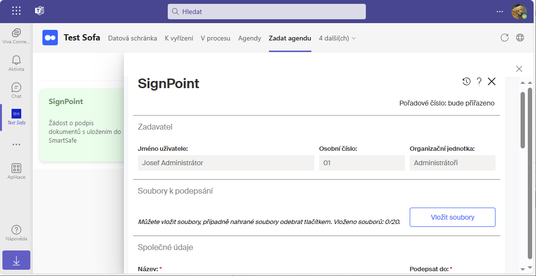The height and width of the screenshot is (276, 536).
Task: Click the Vložit soubory button
Action: click(x=453, y=217)
